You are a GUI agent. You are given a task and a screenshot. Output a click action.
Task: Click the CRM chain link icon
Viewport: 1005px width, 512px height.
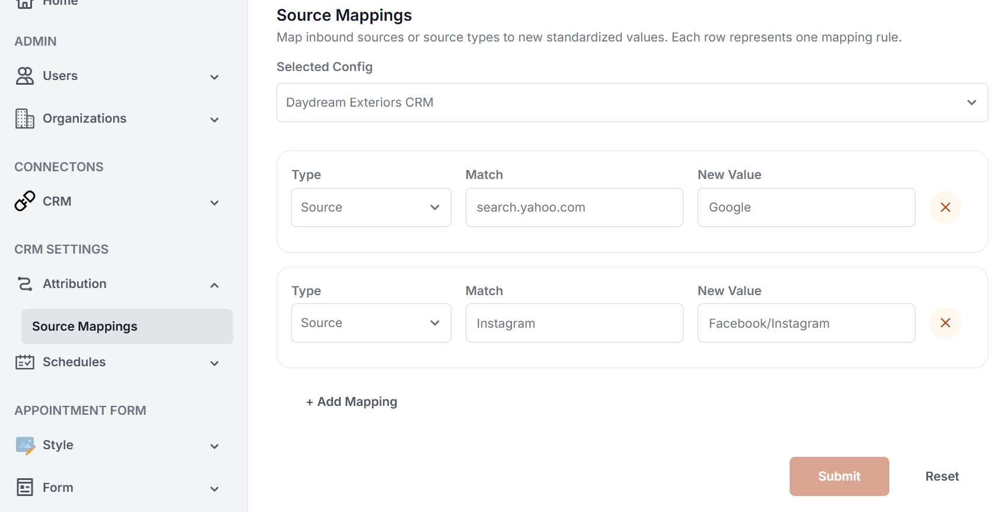point(25,201)
